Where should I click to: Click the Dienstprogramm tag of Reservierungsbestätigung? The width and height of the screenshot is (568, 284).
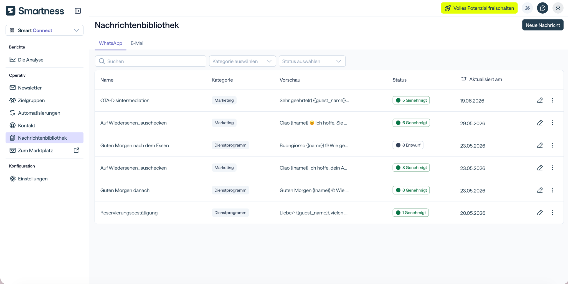pyautogui.click(x=230, y=213)
